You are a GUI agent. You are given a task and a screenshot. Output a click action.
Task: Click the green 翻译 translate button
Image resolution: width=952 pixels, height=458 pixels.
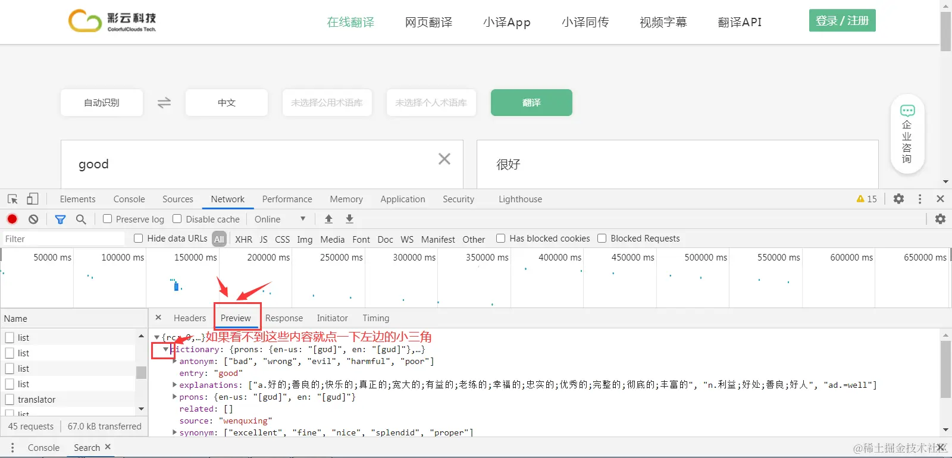point(531,103)
